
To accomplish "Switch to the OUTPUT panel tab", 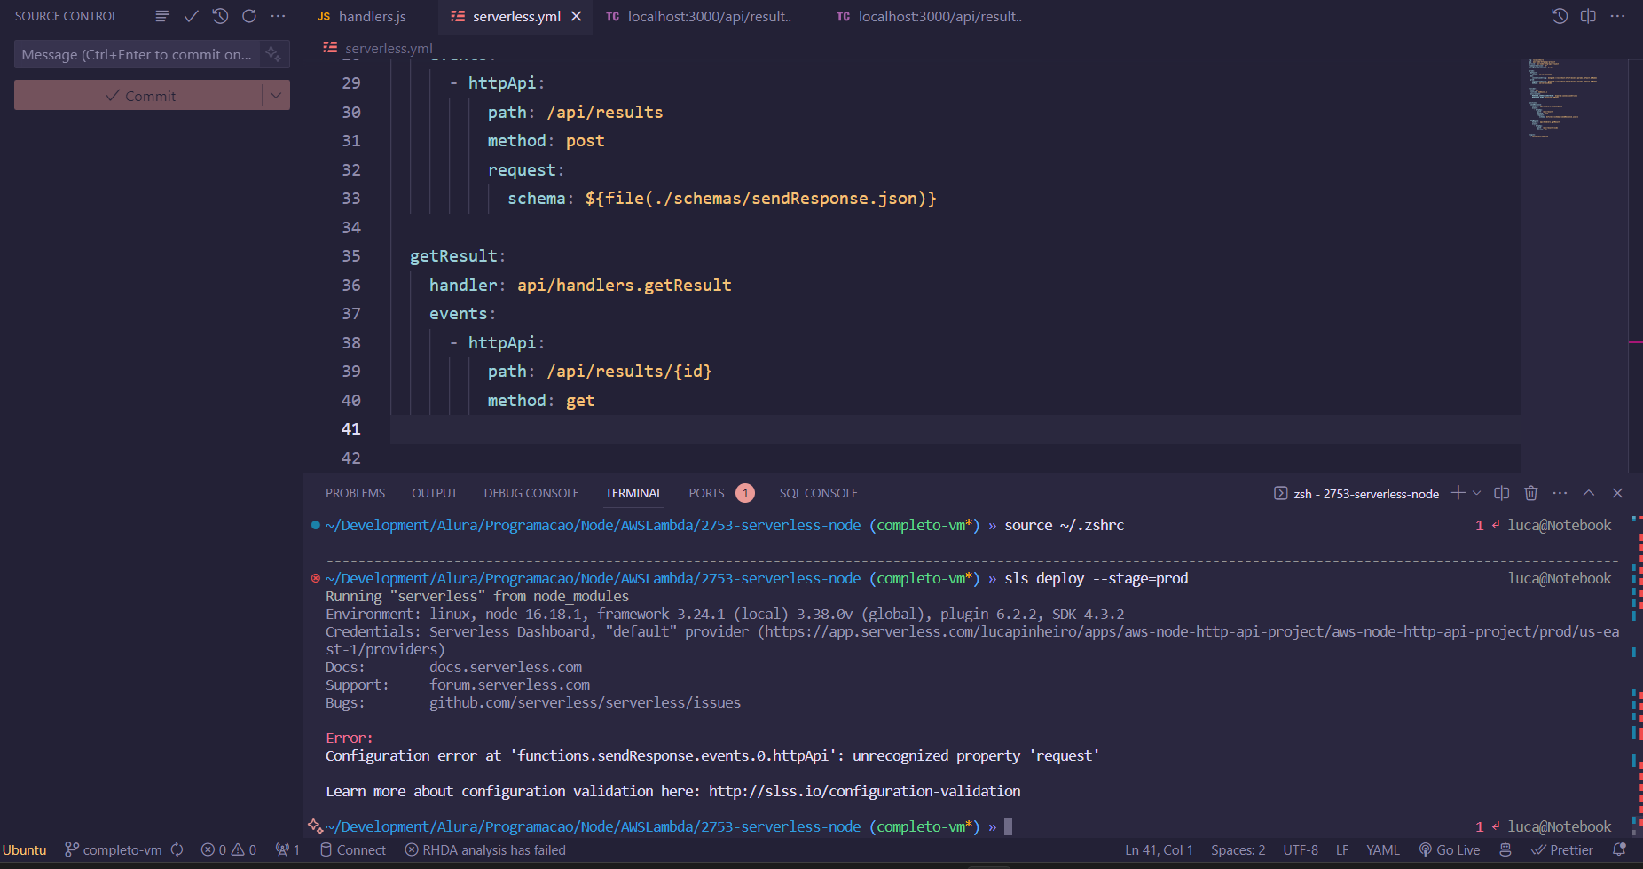I will click(x=435, y=493).
